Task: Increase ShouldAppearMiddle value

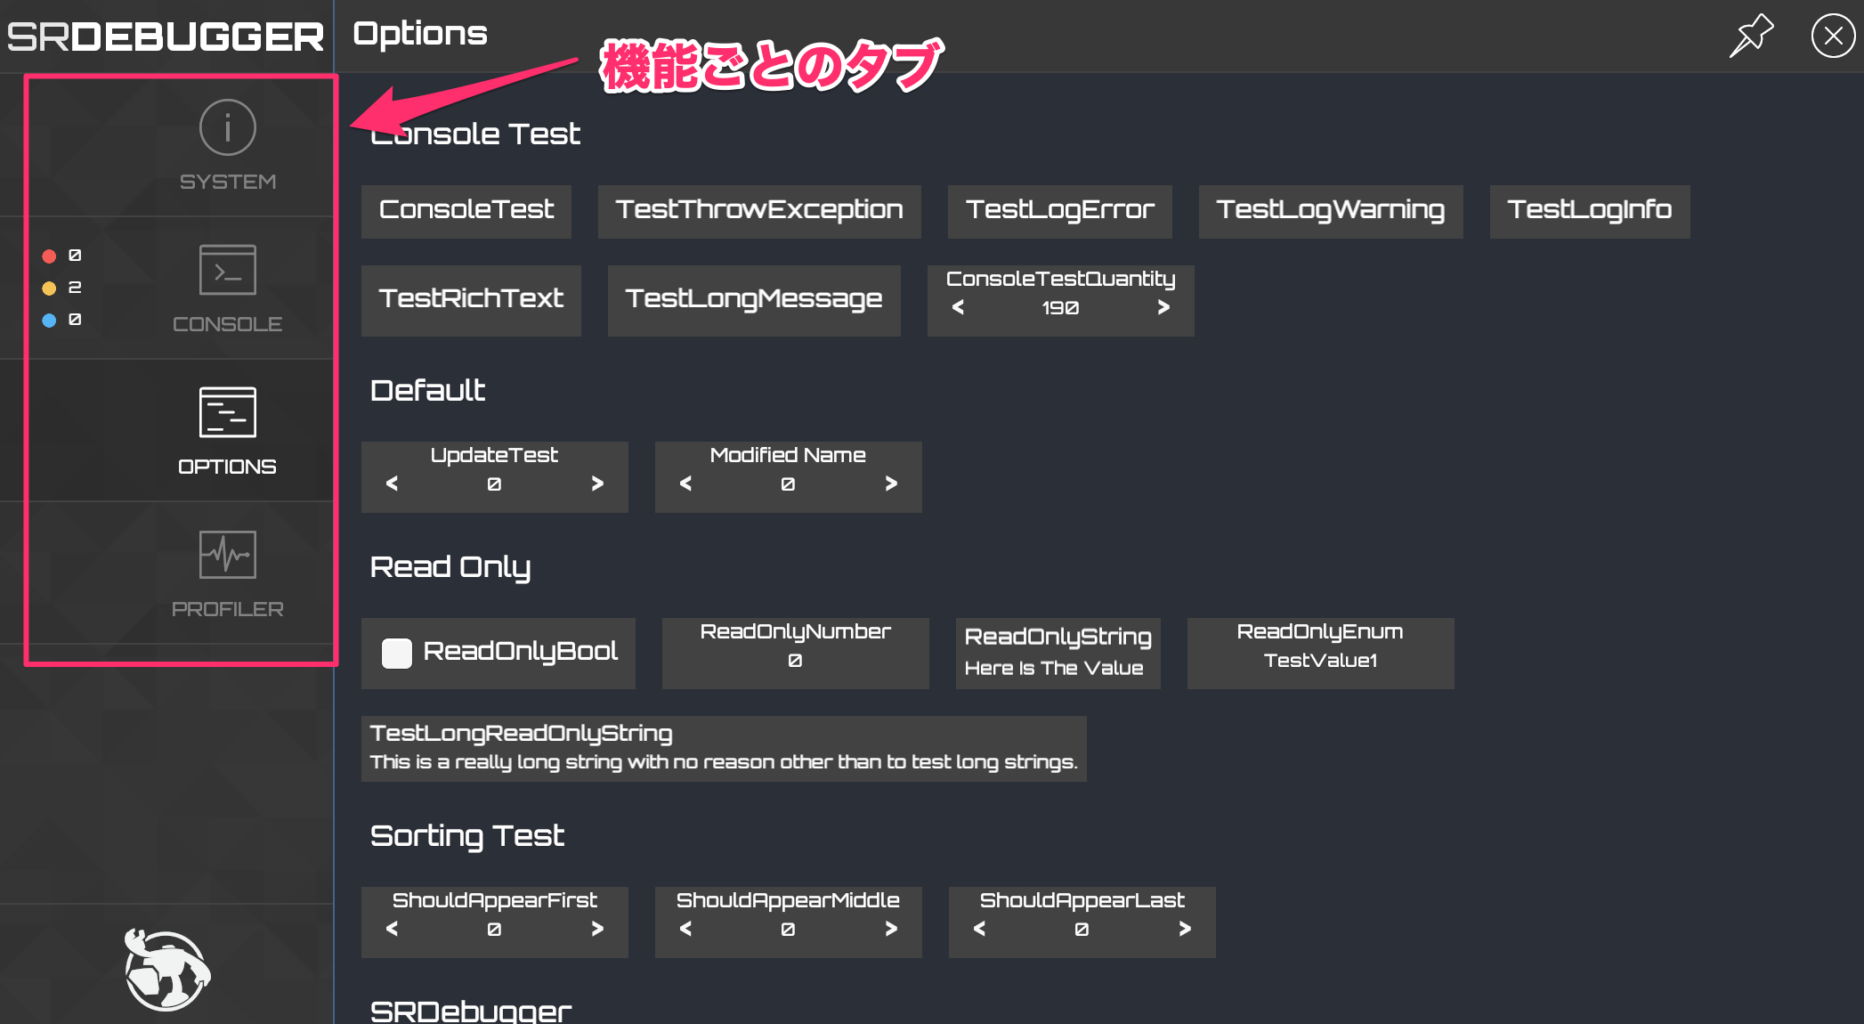Action: tap(891, 929)
